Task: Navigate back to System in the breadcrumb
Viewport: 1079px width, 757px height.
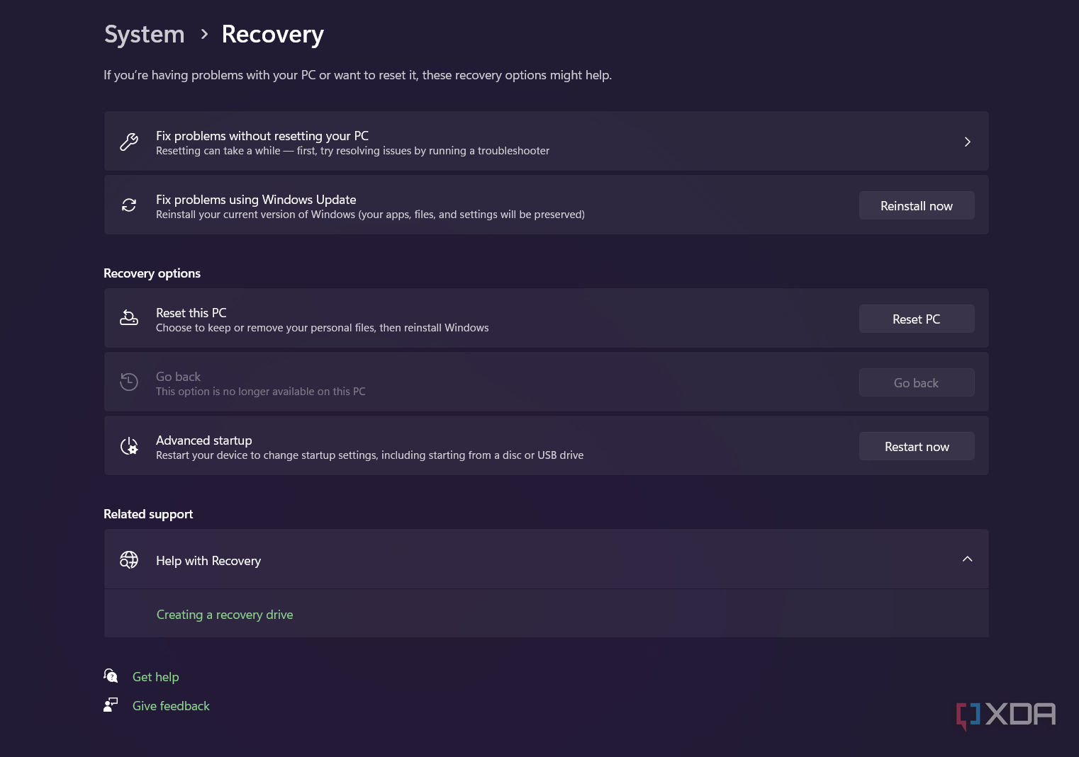Action: (x=145, y=34)
